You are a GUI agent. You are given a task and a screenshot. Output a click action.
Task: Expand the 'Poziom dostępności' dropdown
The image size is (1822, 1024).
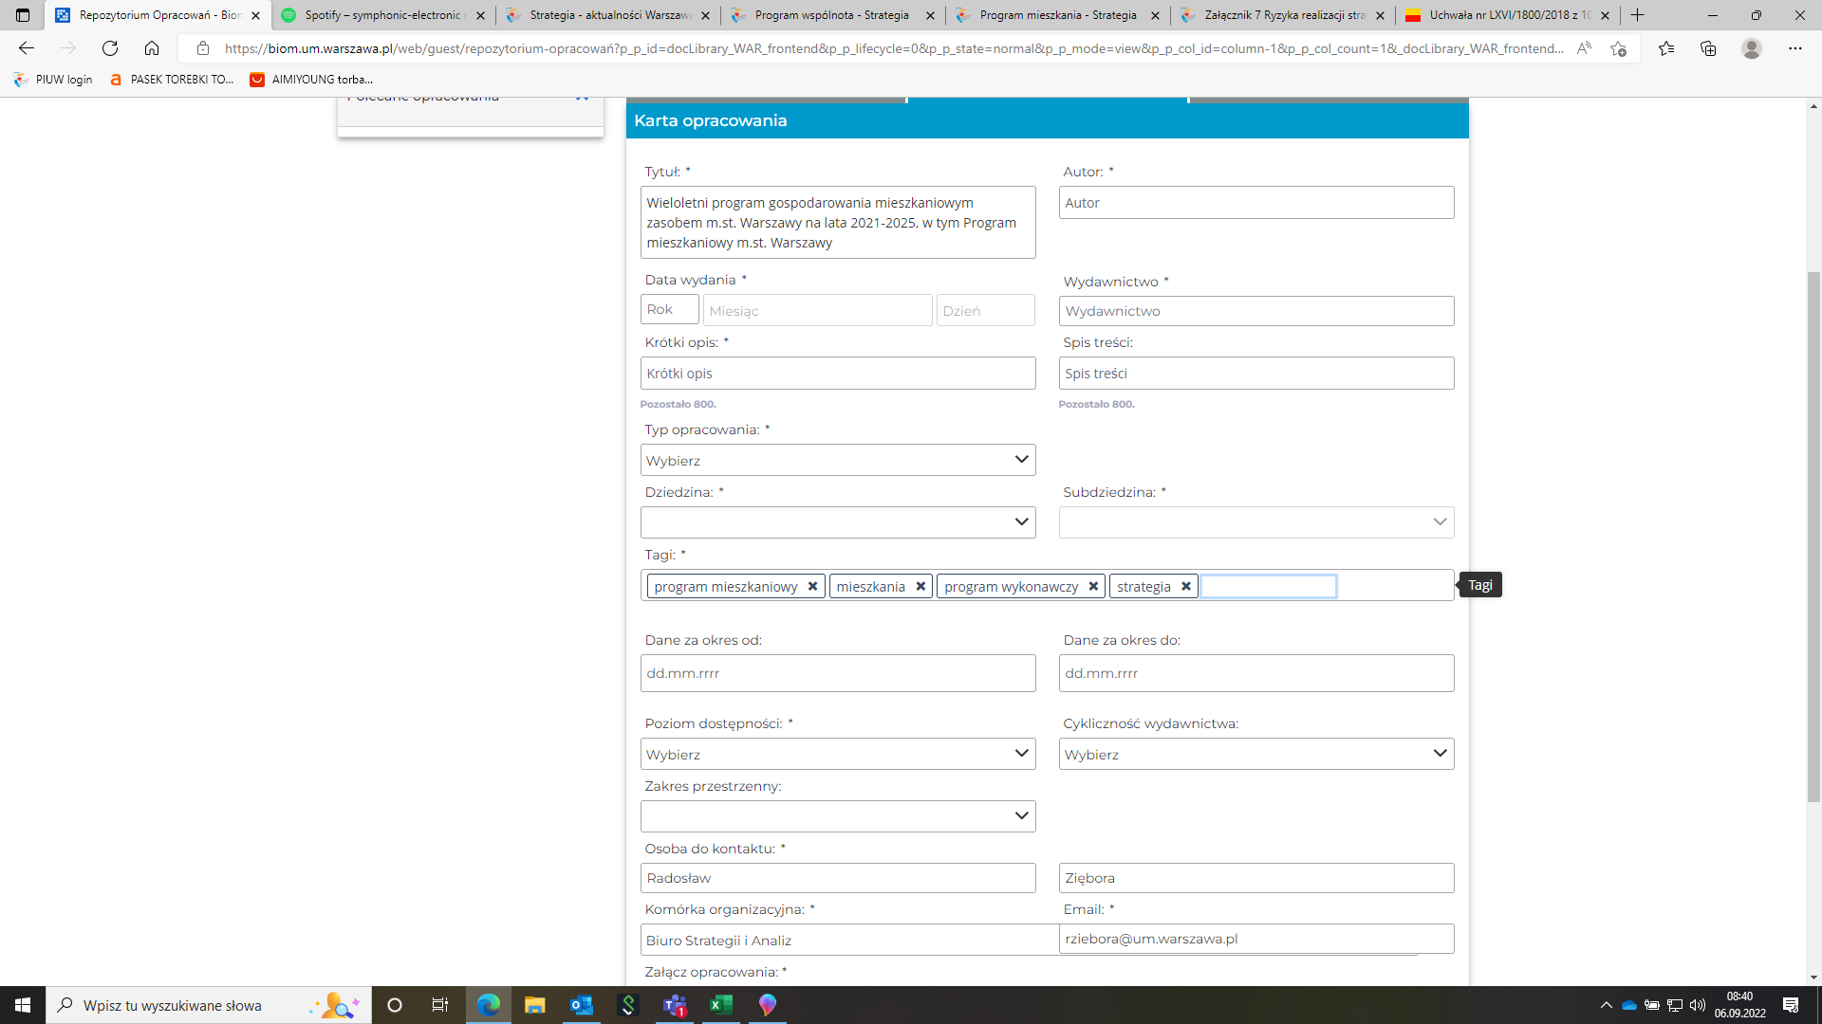click(837, 754)
